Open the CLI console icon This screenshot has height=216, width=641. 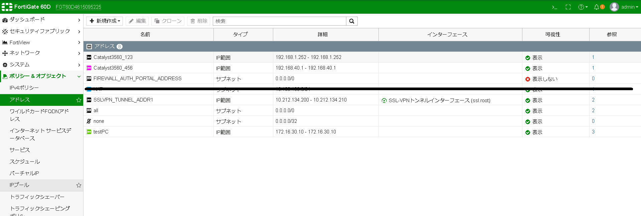click(x=554, y=7)
